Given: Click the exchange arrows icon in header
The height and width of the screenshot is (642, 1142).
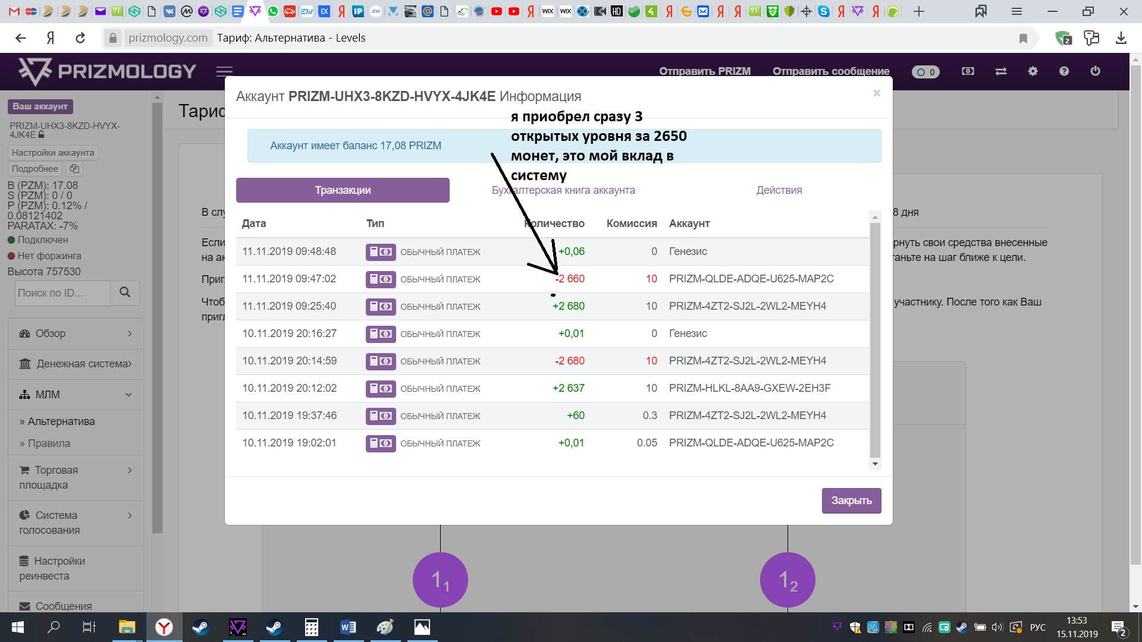Looking at the screenshot, I should pyautogui.click(x=1001, y=71).
